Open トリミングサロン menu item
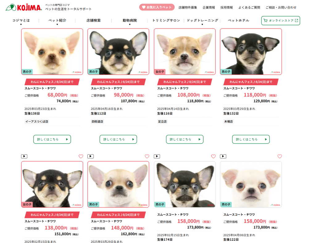Image resolution: width=316 pixels, height=243 pixels. coord(166,21)
